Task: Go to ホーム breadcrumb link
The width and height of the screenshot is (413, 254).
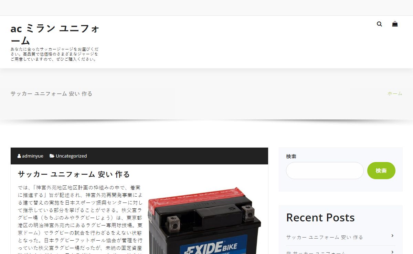Action: tap(395, 93)
